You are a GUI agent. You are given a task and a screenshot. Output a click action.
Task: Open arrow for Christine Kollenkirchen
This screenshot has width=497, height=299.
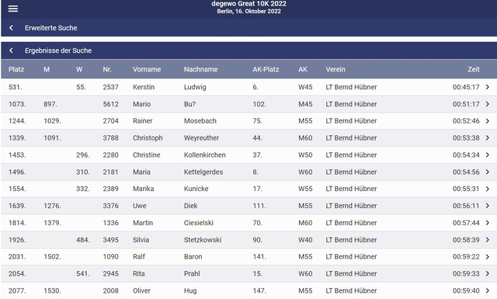pyautogui.click(x=488, y=155)
